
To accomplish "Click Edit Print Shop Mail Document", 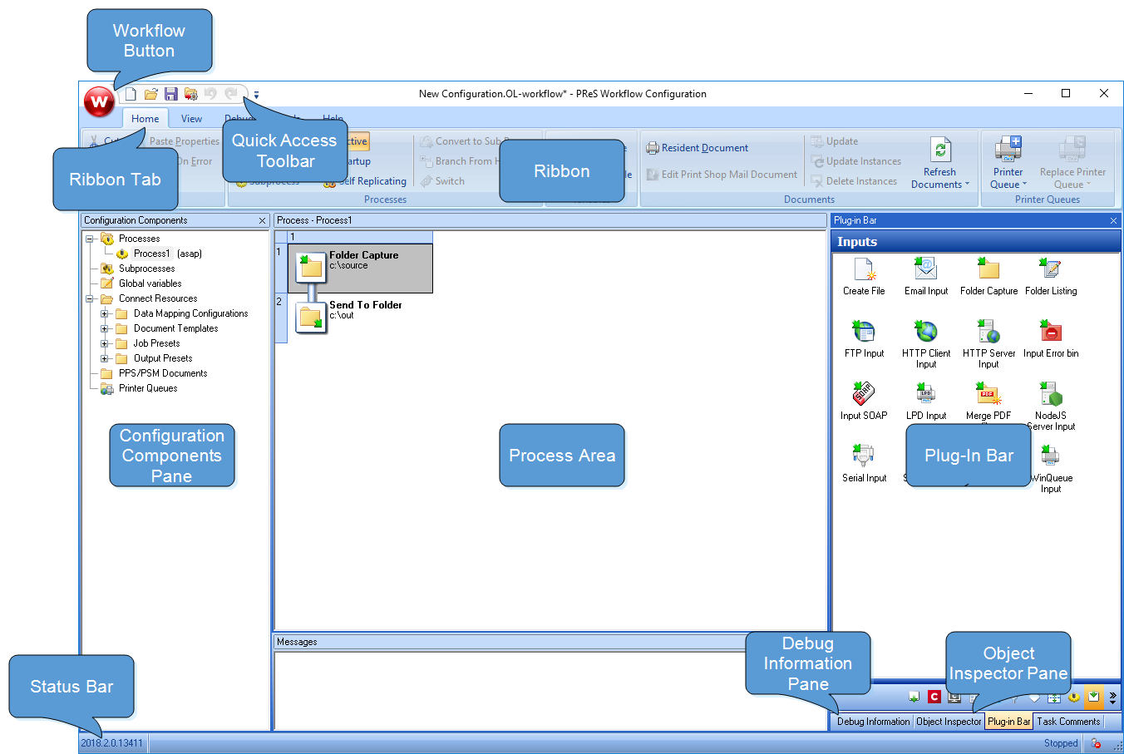I will 722,175.
